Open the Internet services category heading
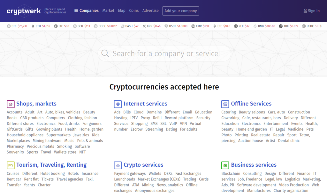Viewport: 327px width, 196px height. 145,104
